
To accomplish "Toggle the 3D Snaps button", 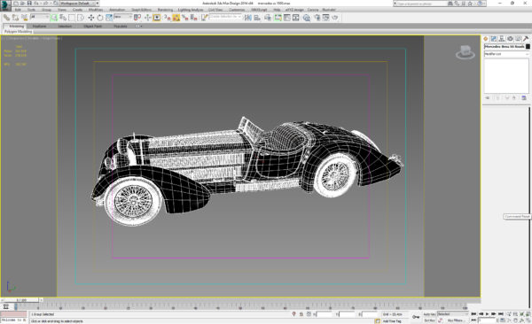I will (x=167, y=18).
